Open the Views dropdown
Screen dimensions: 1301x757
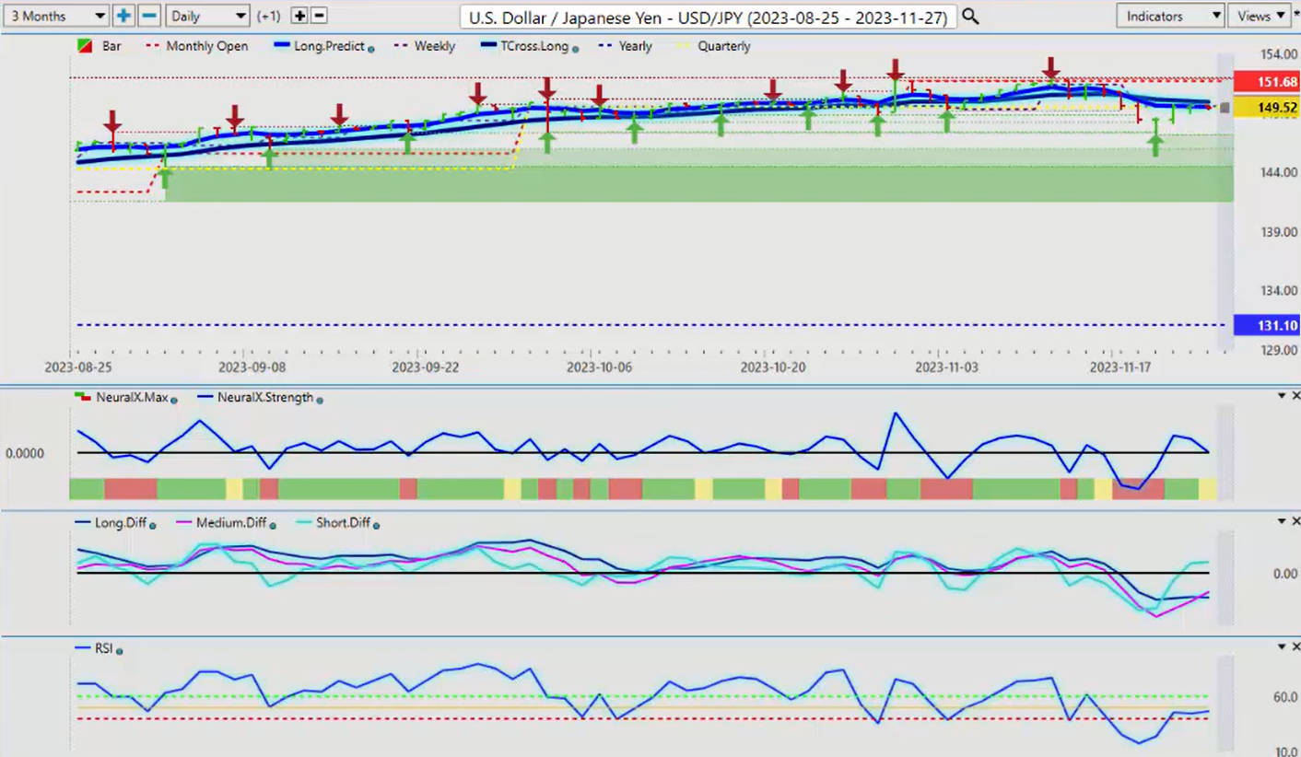point(1260,16)
